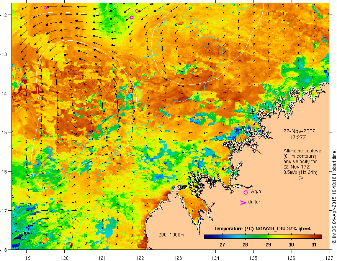The image size is (337, 261).
Task: Click the longitude axis label 123
Action: (178, 258)
